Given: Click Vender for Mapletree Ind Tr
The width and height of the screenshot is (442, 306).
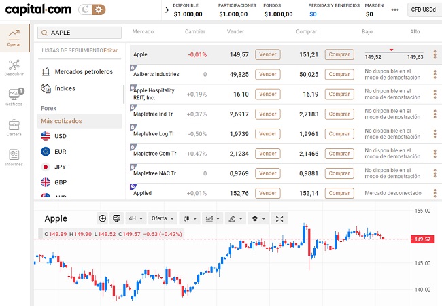Looking at the screenshot, I should 268,114.
